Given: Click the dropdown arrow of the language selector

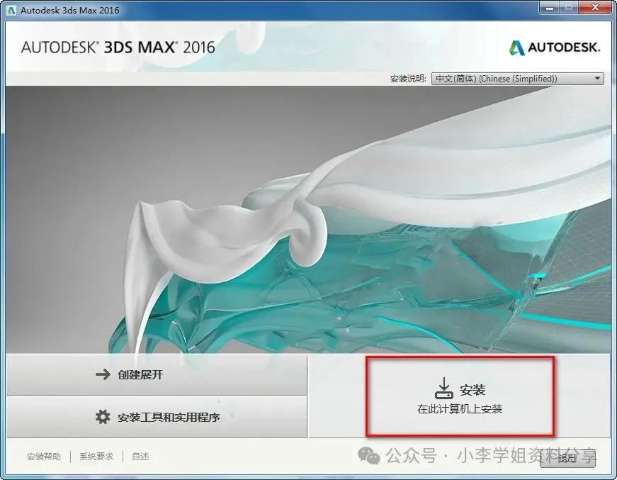Looking at the screenshot, I should coord(597,79).
